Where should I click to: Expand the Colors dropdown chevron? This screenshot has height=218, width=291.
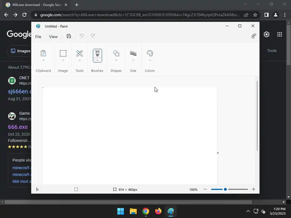[150, 60]
